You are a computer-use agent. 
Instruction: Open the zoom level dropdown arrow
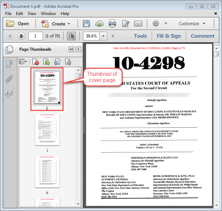click(x=103, y=36)
